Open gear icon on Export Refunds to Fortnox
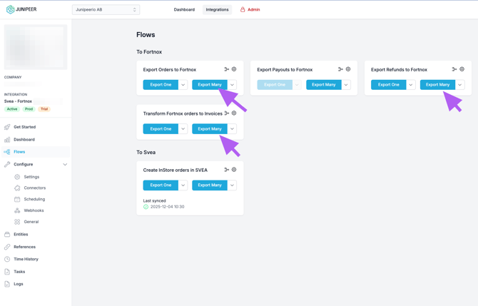Viewport: 478px width, 306px height. coord(462,69)
